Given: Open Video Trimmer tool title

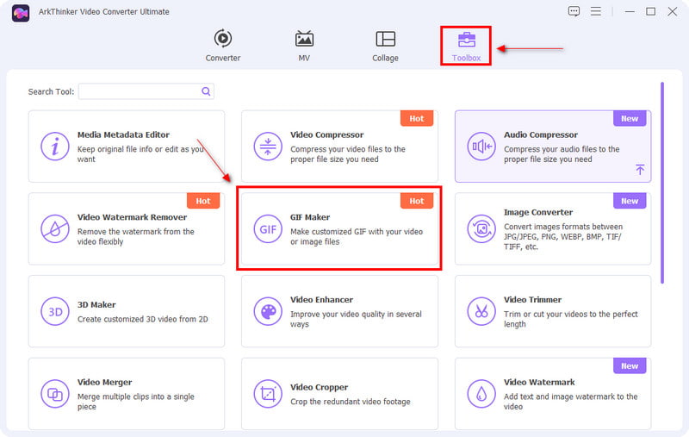Looking at the screenshot, I should (x=532, y=300).
